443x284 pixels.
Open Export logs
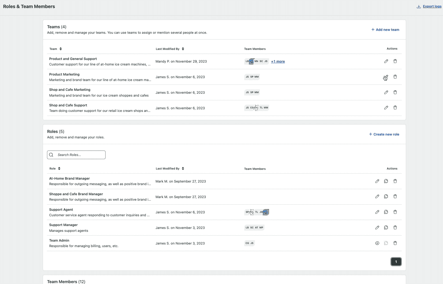pyautogui.click(x=432, y=6)
